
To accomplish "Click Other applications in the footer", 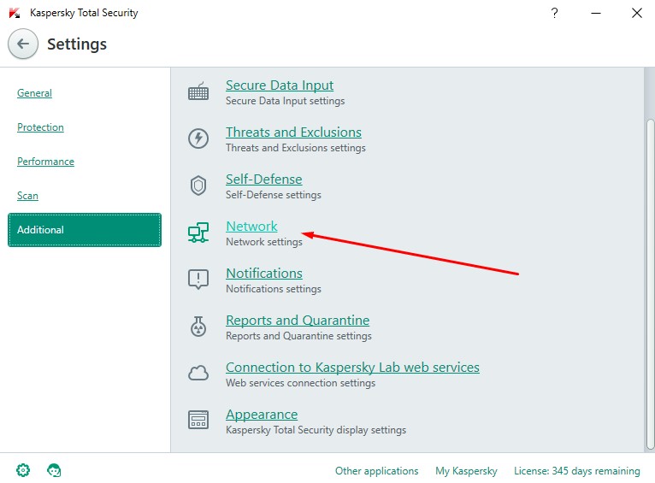I will click(x=377, y=471).
